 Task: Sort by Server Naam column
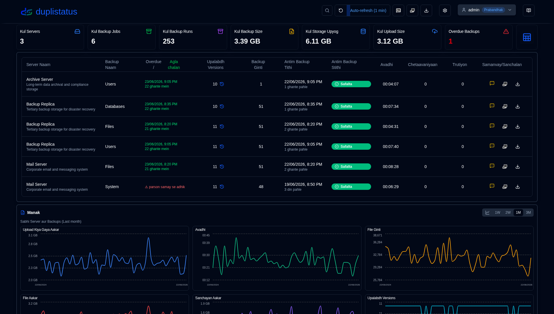tap(38, 65)
